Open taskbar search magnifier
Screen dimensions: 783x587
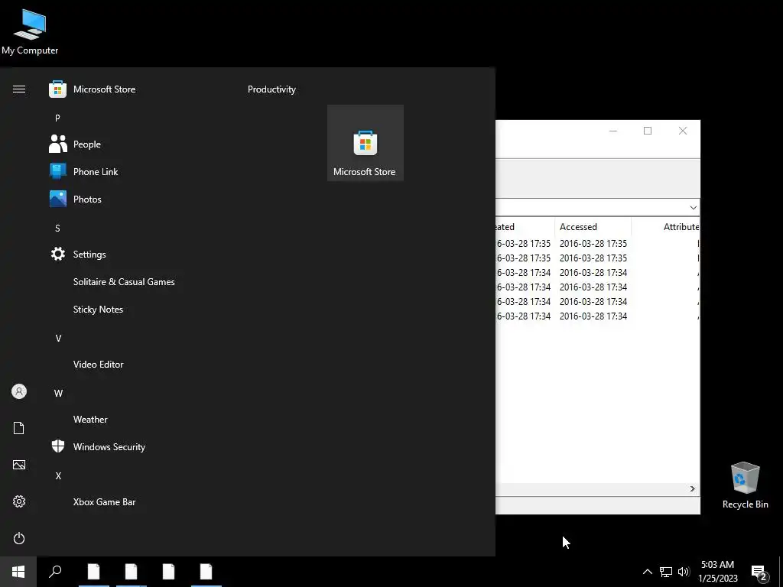pos(55,572)
